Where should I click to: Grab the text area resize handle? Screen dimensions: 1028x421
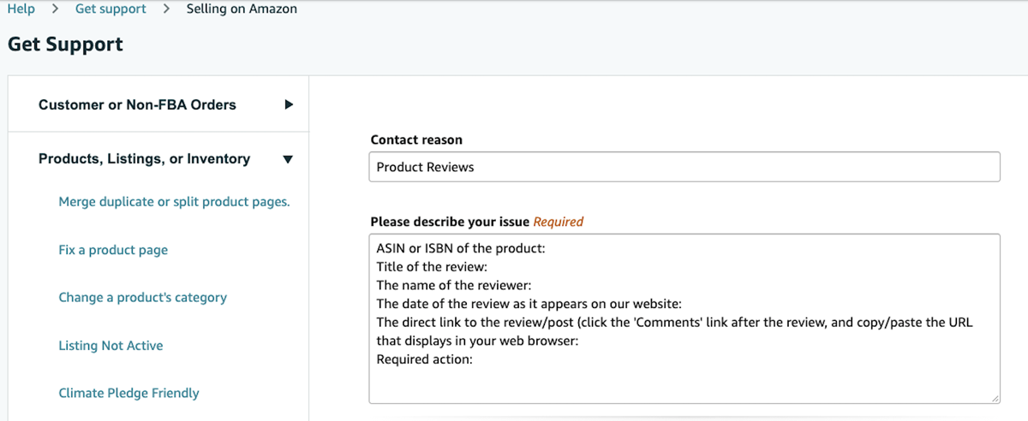click(x=995, y=398)
